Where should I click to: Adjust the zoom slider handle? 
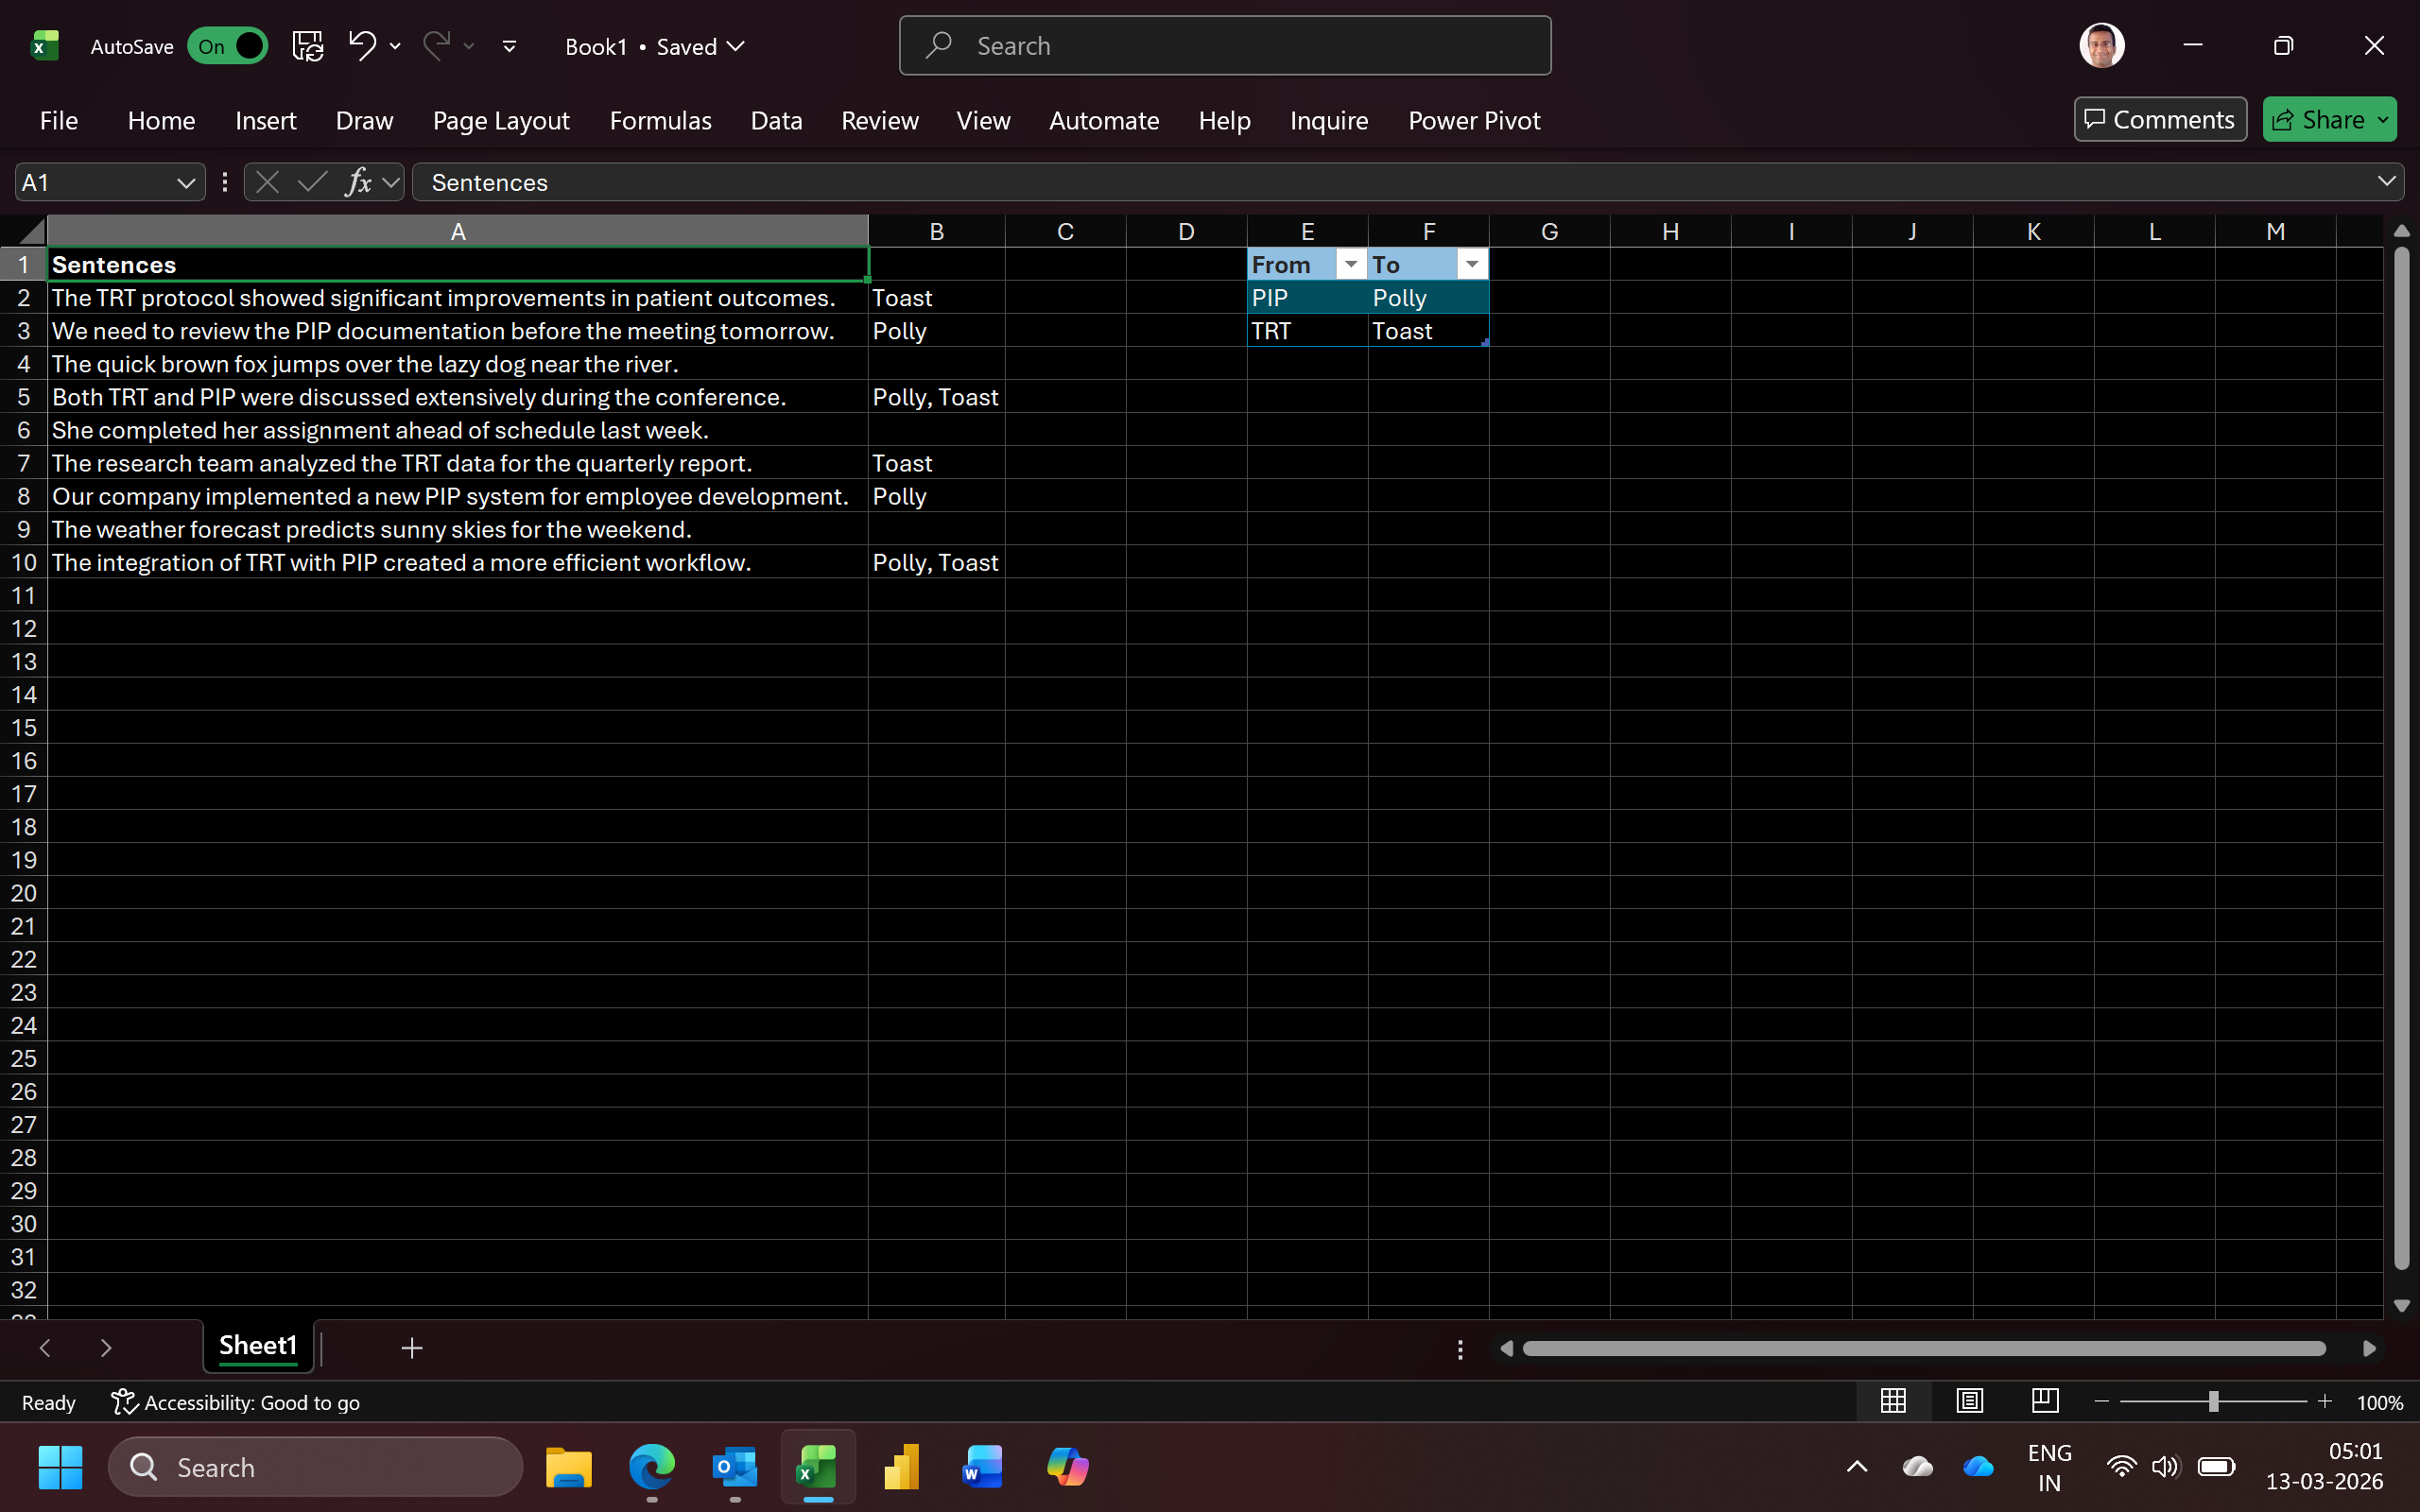pyautogui.click(x=2213, y=1402)
